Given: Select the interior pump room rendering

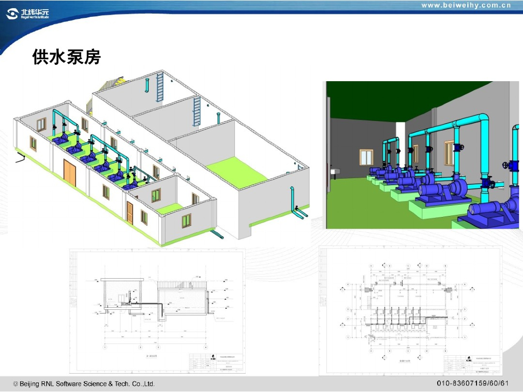Looking at the screenshot, I should pos(424,155).
